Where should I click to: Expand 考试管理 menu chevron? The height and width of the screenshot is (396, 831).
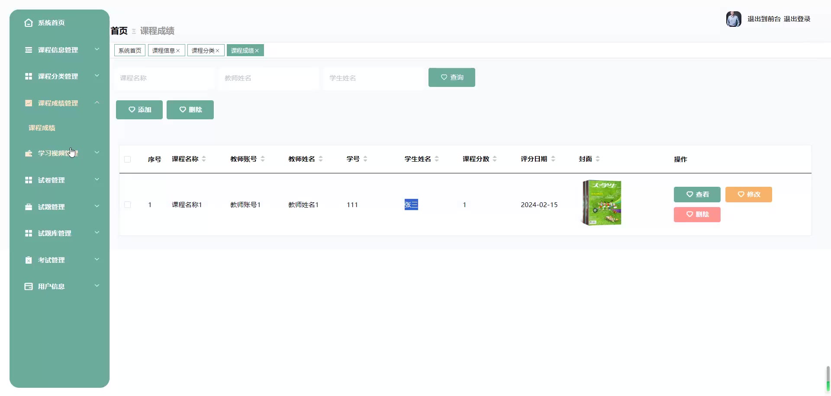tap(97, 259)
